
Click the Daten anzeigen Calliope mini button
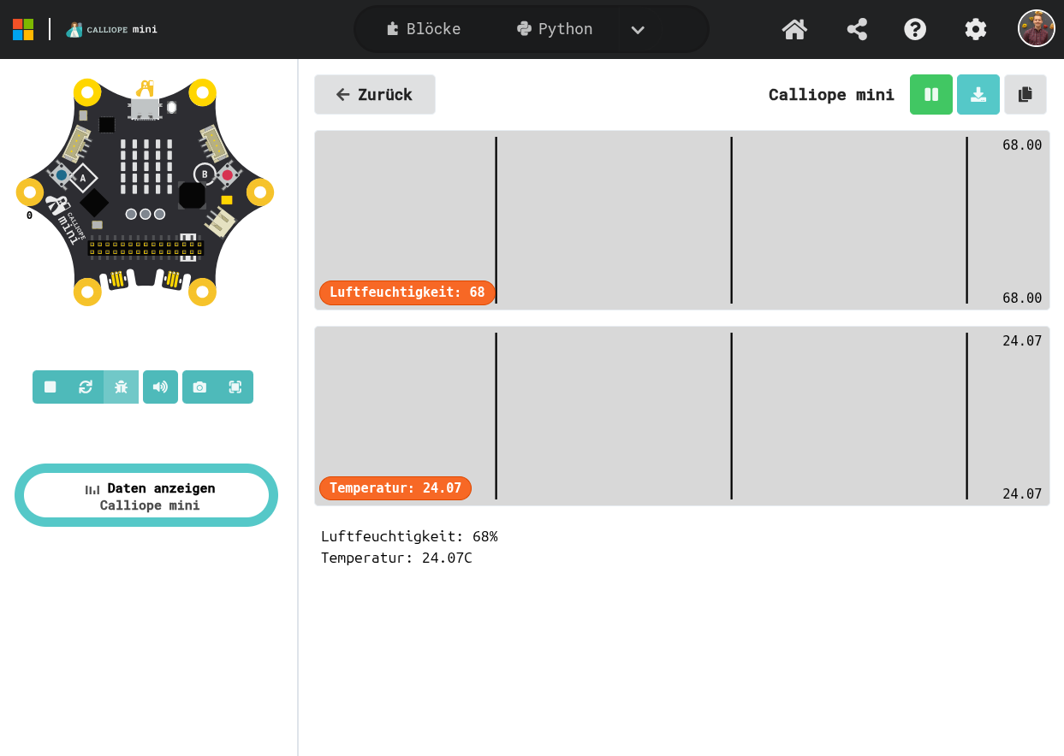[146, 496]
